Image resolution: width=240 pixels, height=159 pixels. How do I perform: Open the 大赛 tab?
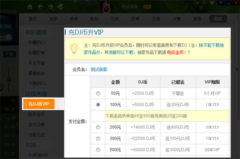coord(177,19)
